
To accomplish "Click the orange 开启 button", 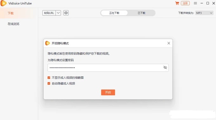I will [108, 92].
